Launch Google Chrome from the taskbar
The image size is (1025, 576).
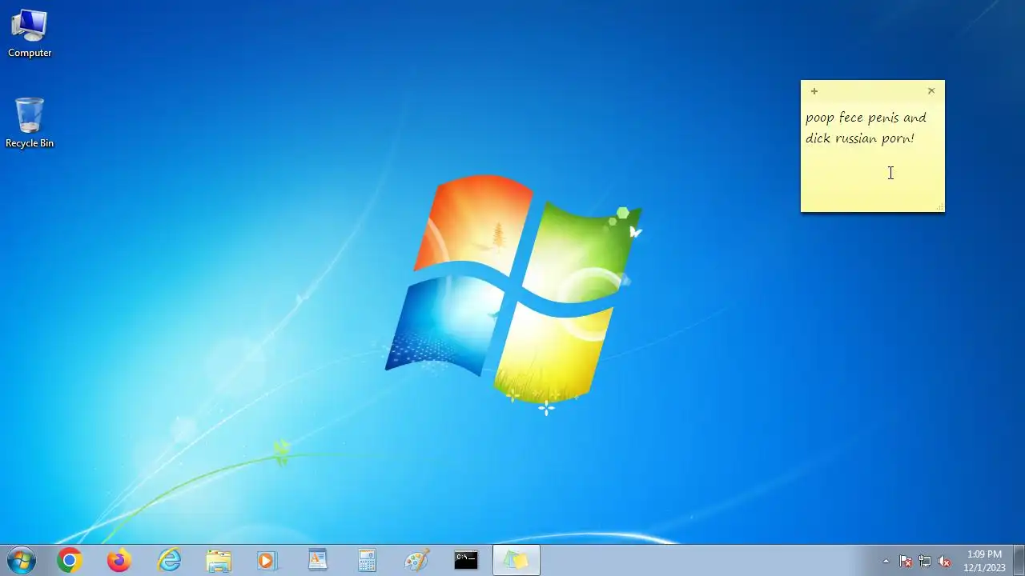click(x=70, y=561)
